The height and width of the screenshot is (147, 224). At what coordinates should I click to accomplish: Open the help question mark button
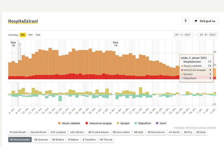pos(185,21)
